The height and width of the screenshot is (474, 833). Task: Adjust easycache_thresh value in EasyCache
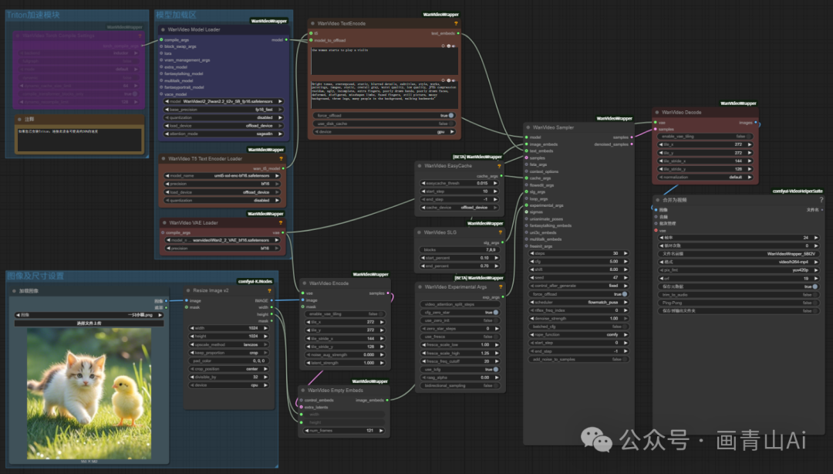pos(460,183)
